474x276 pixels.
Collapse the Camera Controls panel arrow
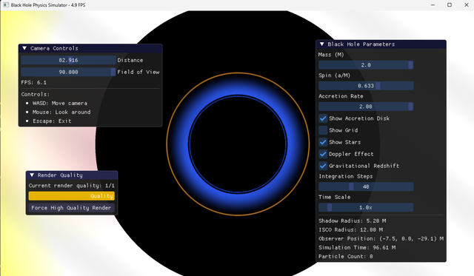24,48
